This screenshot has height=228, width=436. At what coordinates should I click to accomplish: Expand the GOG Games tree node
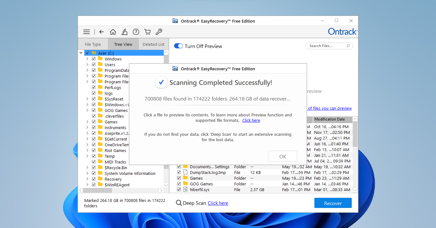87,110
